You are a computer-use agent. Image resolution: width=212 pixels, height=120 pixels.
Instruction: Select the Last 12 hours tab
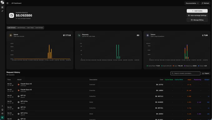[12, 28]
